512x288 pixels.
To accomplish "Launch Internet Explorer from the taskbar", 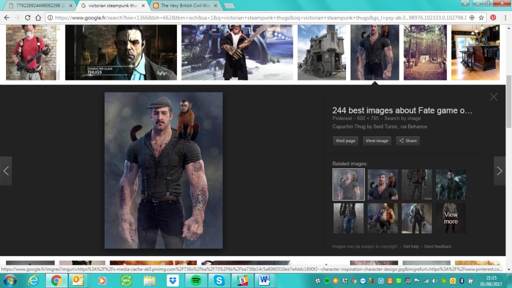I will (x=33, y=280).
